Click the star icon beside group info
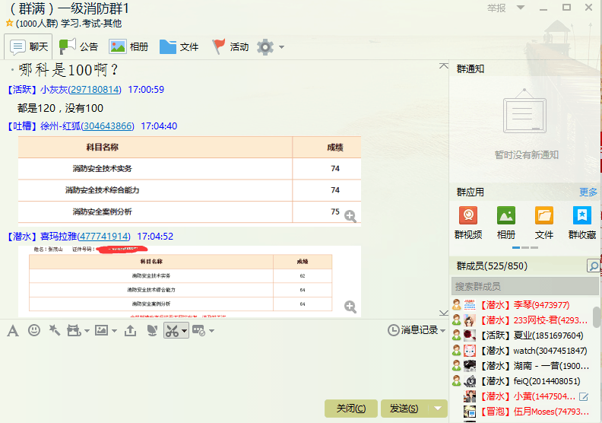This screenshot has width=602, height=423. [x=9, y=23]
